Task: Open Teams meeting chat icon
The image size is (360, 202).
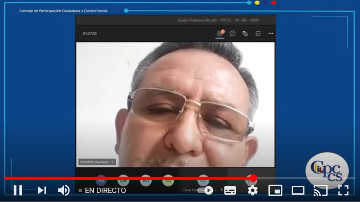Action: tap(232, 34)
